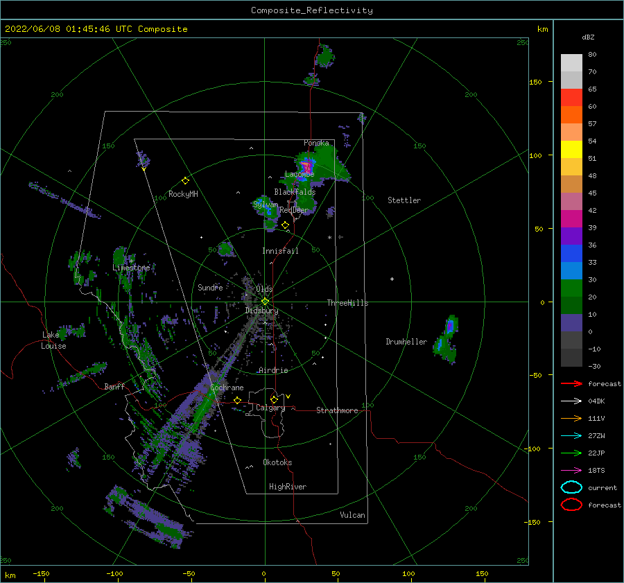Screen dimensions: 624x583
Task: Click the yellow diamond marker above Calgary label
Action: tap(274, 399)
